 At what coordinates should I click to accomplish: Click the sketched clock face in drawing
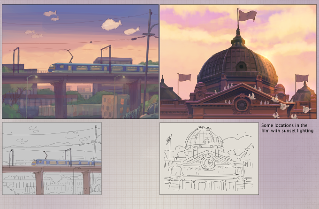(x=208, y=163)
